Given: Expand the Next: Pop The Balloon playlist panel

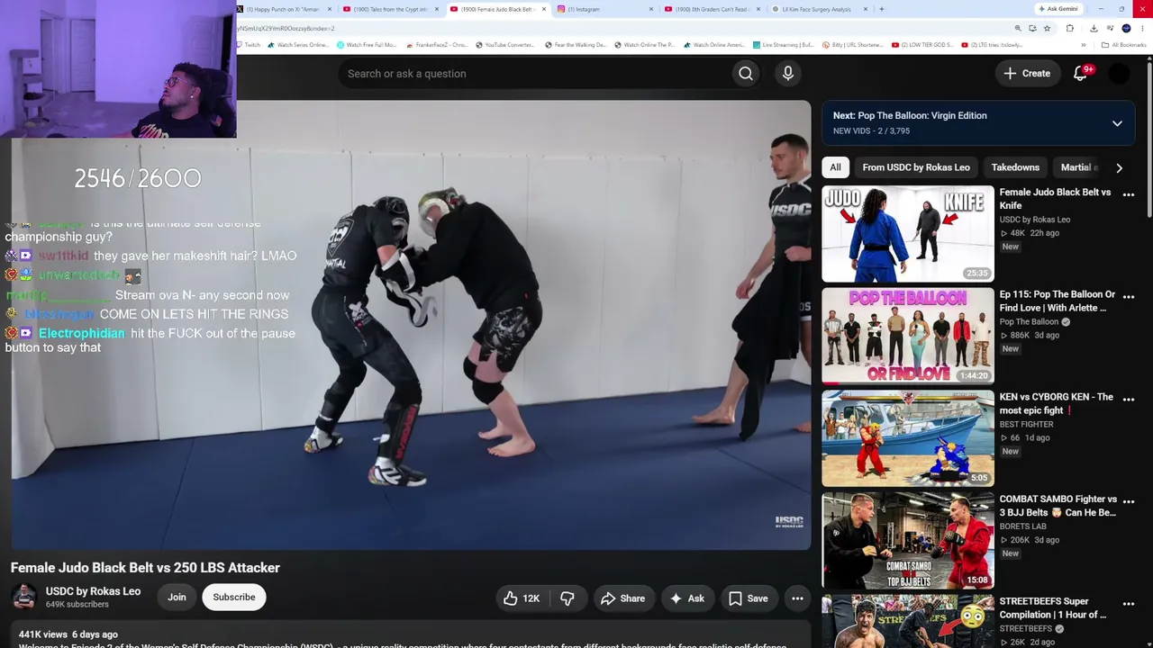Looking at the screenshot, I should pyautogui.click(x=1117, y=123).
